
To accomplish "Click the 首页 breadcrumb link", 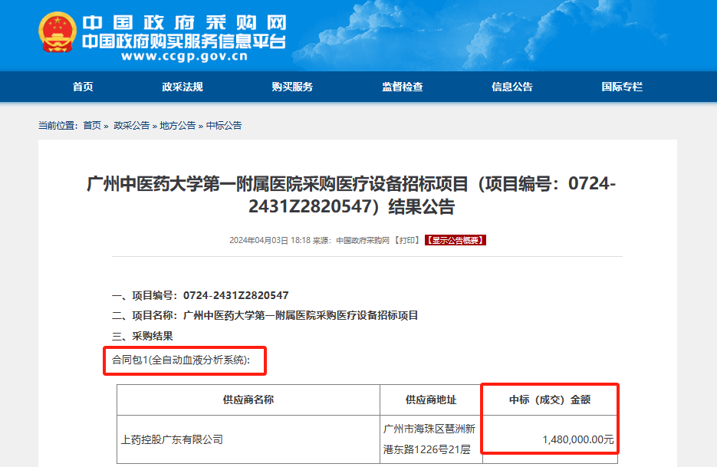I will click(x=92, y=125).
